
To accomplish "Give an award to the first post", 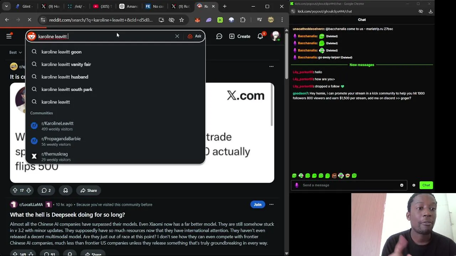I will click(66, 191).
